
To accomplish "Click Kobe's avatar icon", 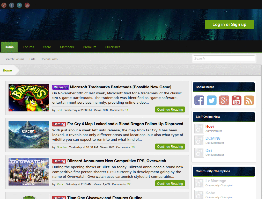I will pos(199,195).
